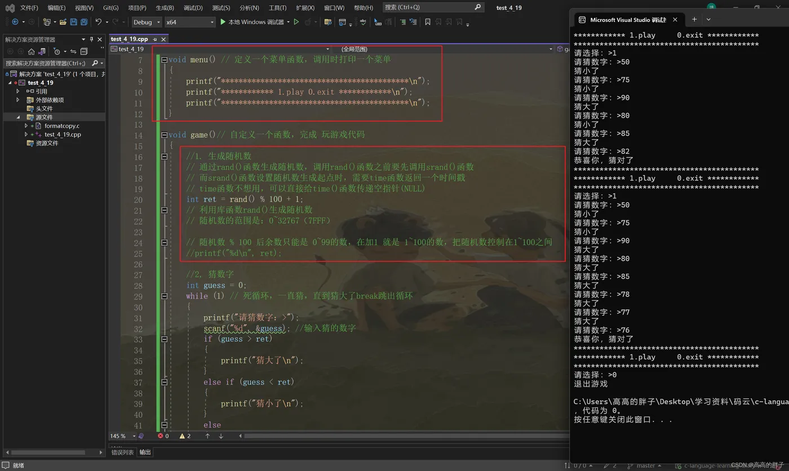Click the up arrow to go to the previous issue
Screen dimensions: 789x471
207,436
